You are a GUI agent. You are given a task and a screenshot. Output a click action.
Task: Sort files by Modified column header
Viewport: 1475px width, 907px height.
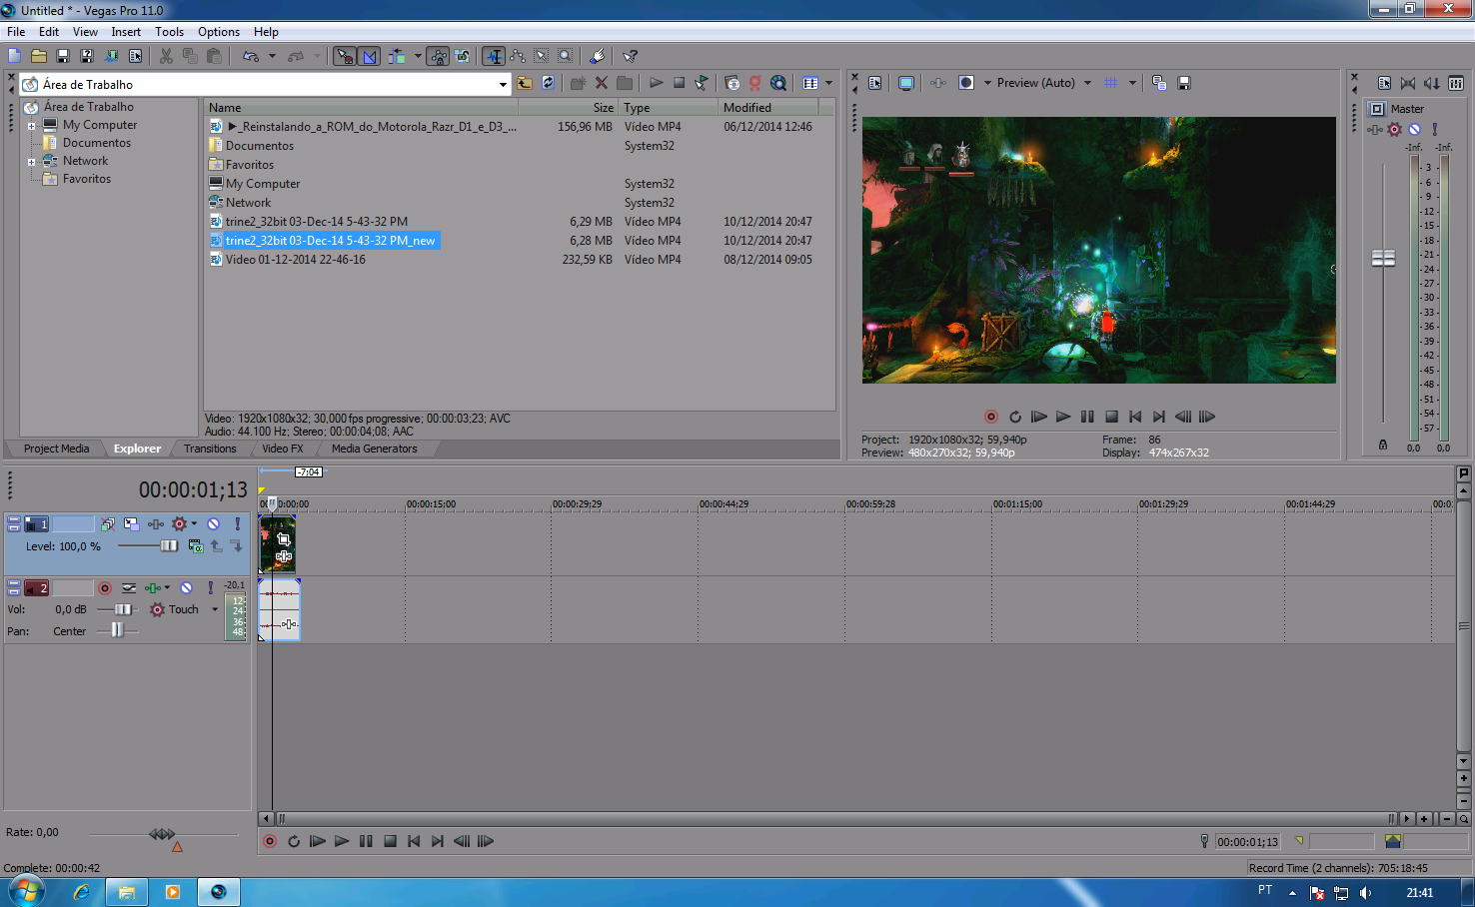[767, 107]
